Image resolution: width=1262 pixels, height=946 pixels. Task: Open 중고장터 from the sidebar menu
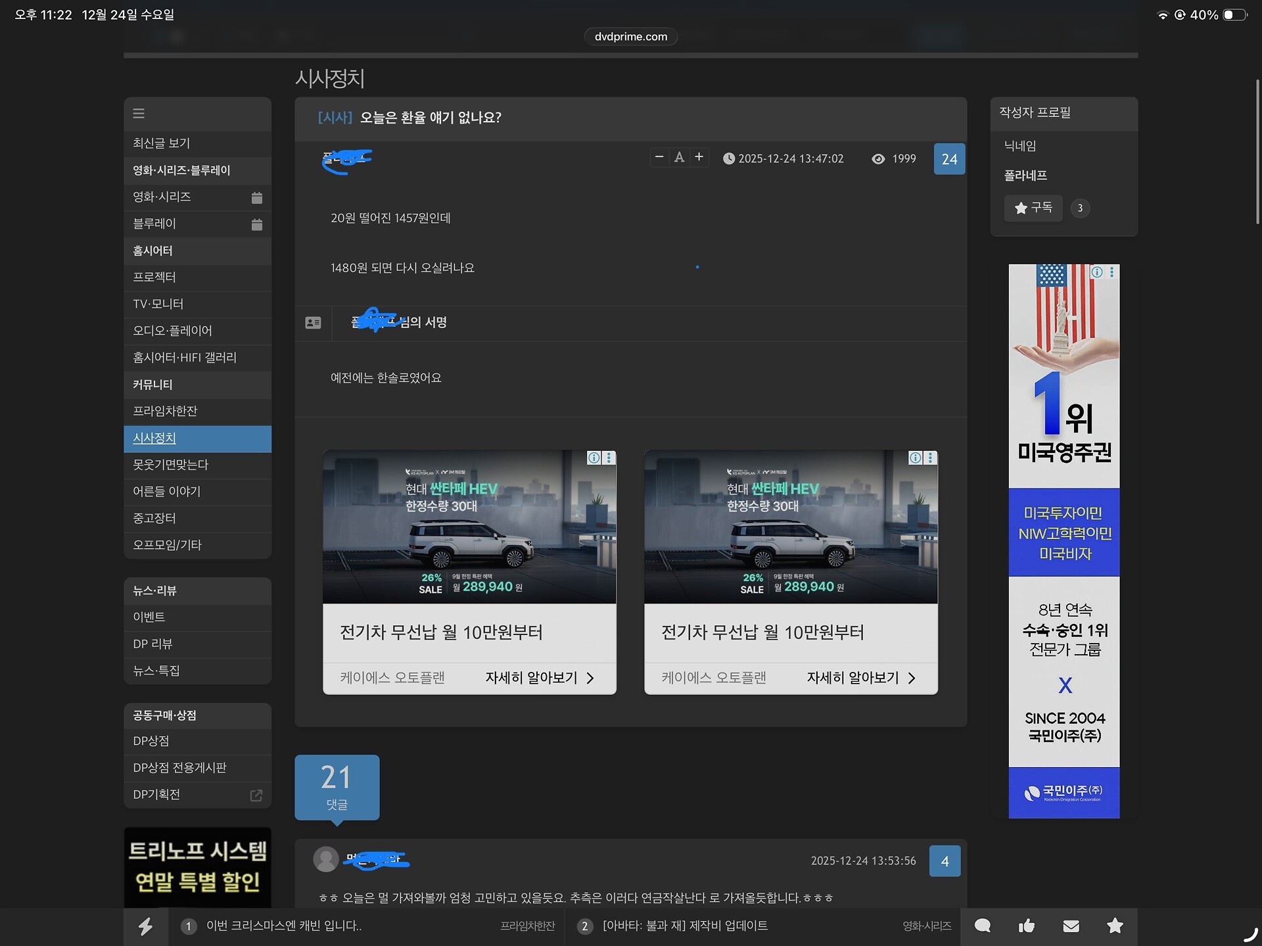click(x=154, y=519)
